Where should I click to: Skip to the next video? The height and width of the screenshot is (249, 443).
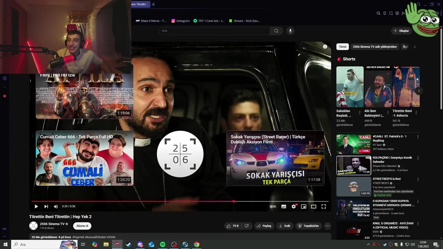tap(46, 206)
